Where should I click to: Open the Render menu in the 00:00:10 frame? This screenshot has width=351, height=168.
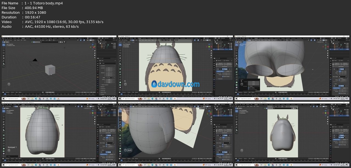(x=11, y=38)
